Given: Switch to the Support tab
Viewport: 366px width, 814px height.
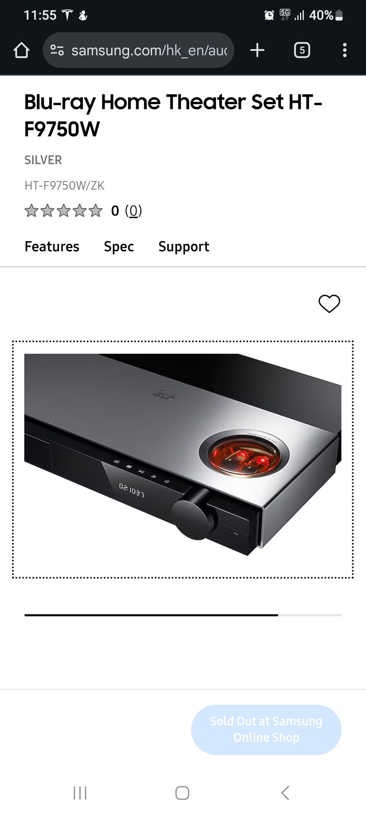Looking at the screenshot, I should [x=184, y=247].
